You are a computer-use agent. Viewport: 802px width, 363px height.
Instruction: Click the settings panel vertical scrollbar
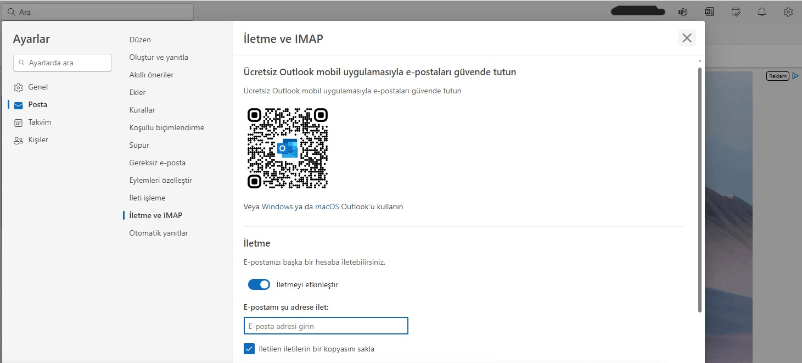coord(699,189)
